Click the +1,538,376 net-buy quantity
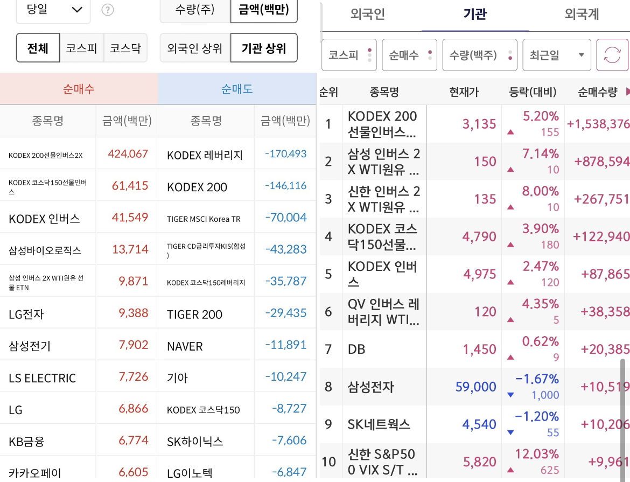630x482 pixels. tap(598, 124)
